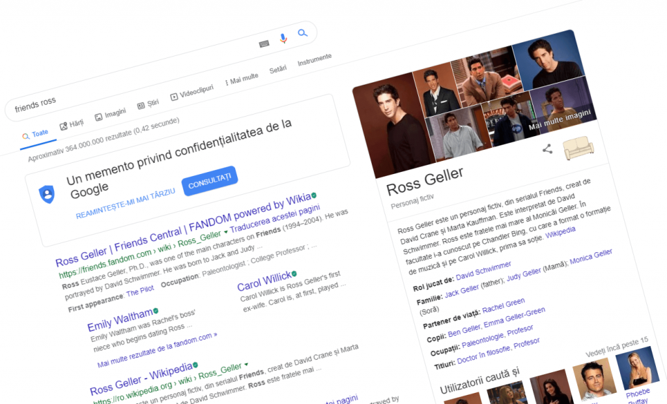
Task: Click the Wikipedia link in panel description
Action: 560,233
